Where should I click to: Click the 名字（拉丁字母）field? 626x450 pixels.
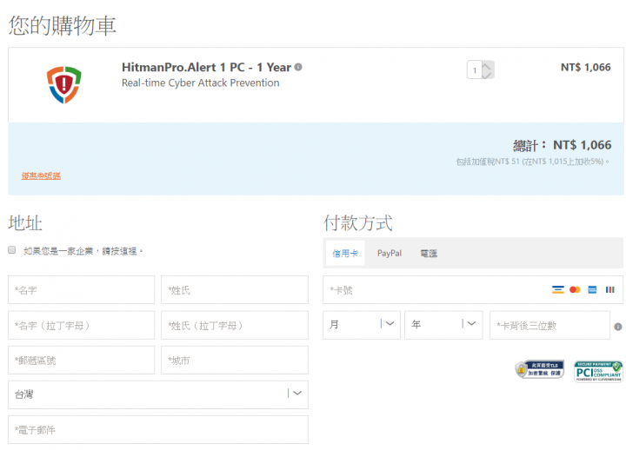click(82, 325)
